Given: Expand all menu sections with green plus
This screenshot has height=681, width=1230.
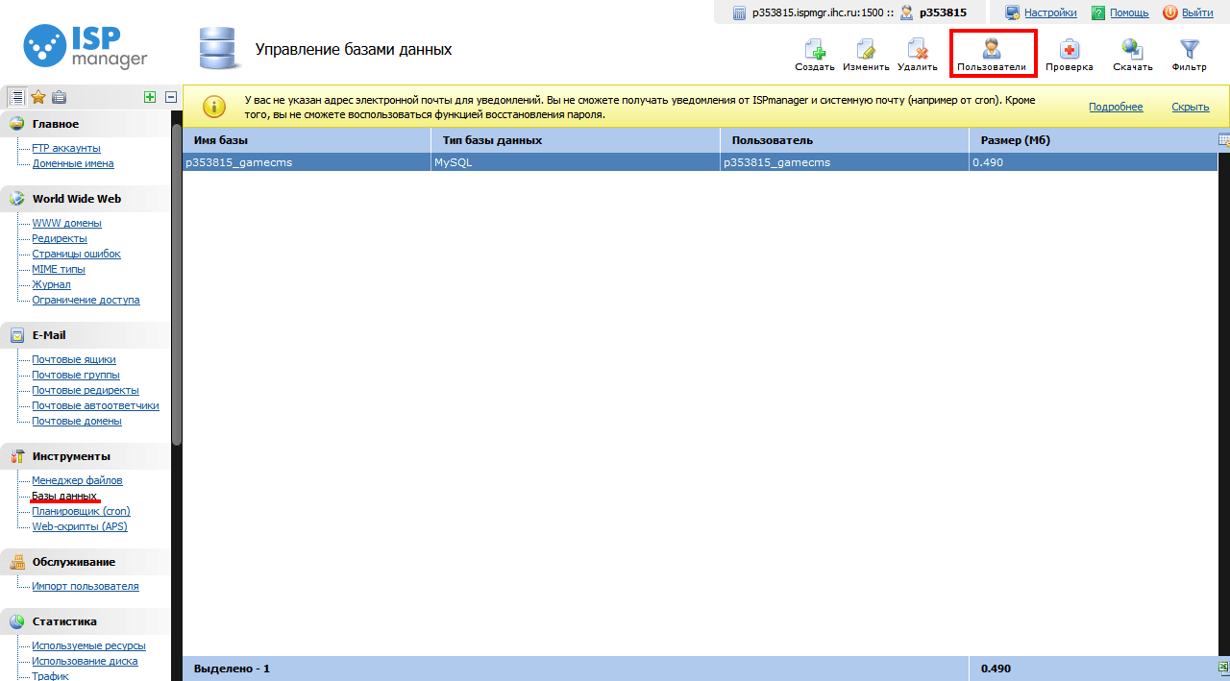Looking at the screenshot, I should [x=149, y=97].
